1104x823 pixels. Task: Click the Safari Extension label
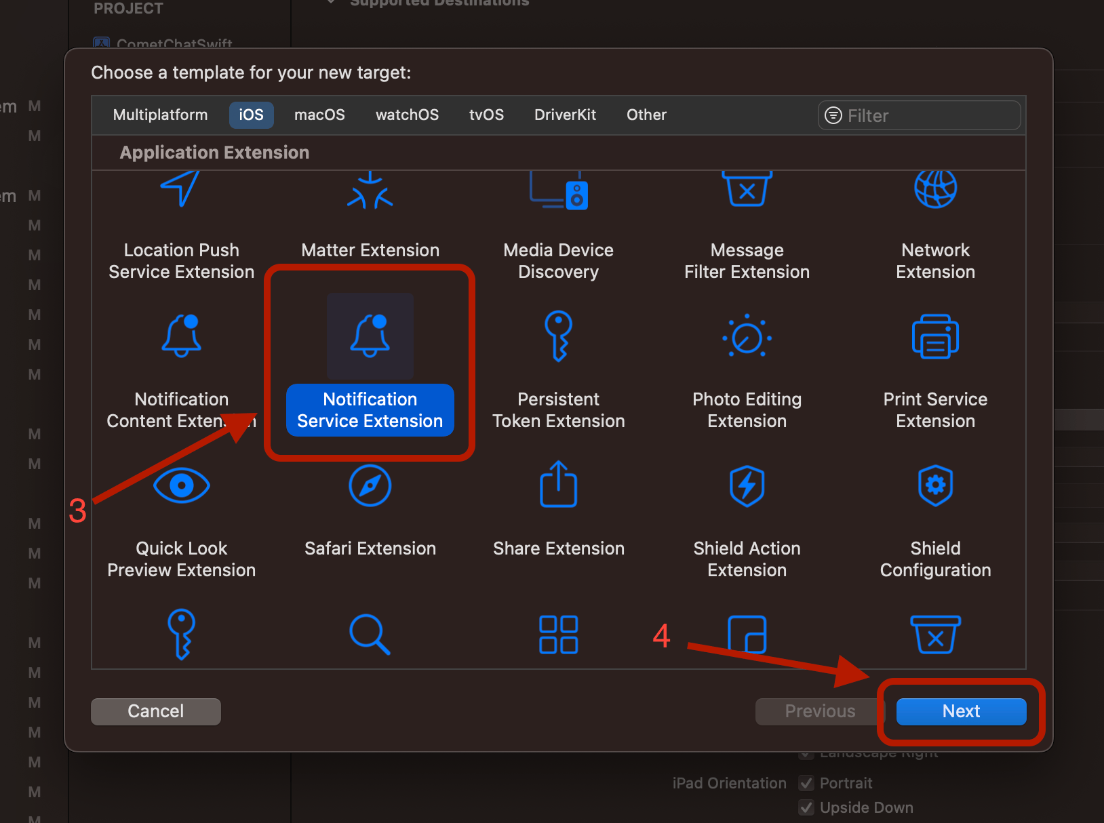click(370, 548)
